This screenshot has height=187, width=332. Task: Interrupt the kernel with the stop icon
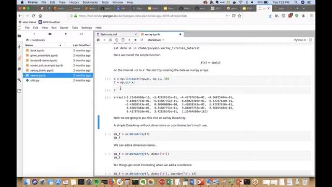(x=135, y=40)
